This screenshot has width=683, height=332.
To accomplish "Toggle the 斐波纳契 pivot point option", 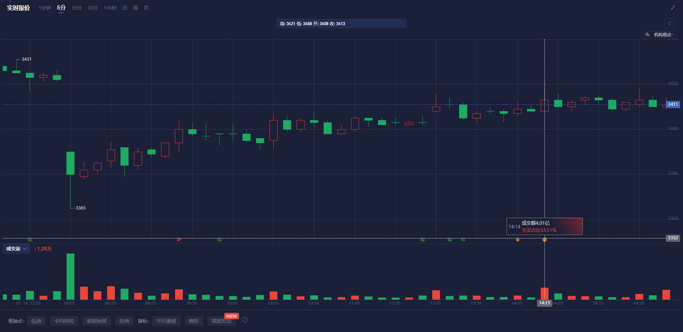I will coord(96,321).
